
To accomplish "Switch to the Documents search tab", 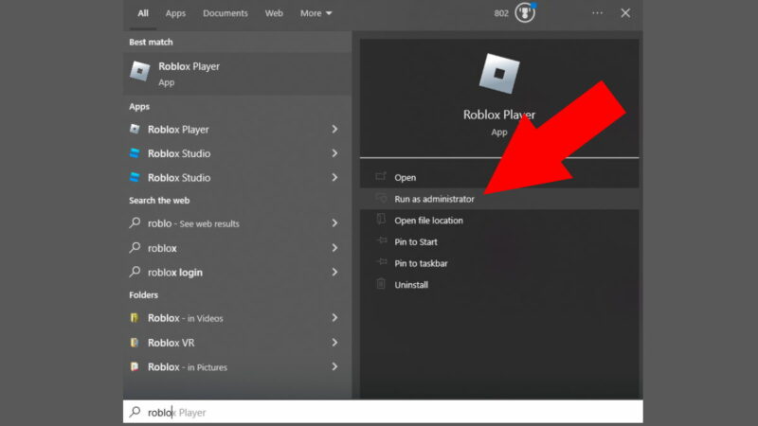I will click(x=226, y=13).
